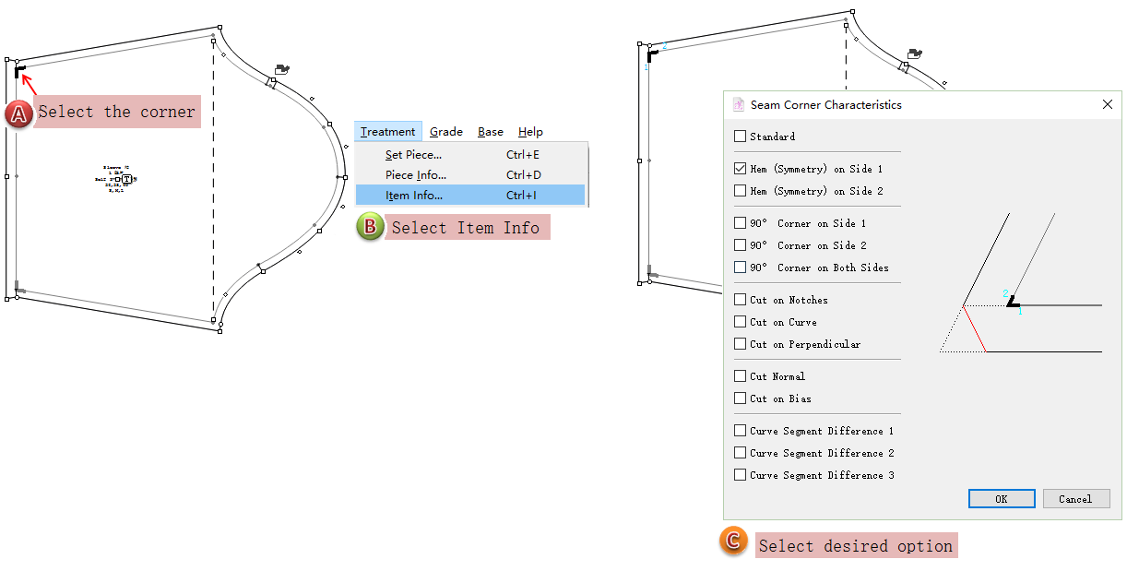
Task: Check the Cut on Notches option
Action: point(741,300)
